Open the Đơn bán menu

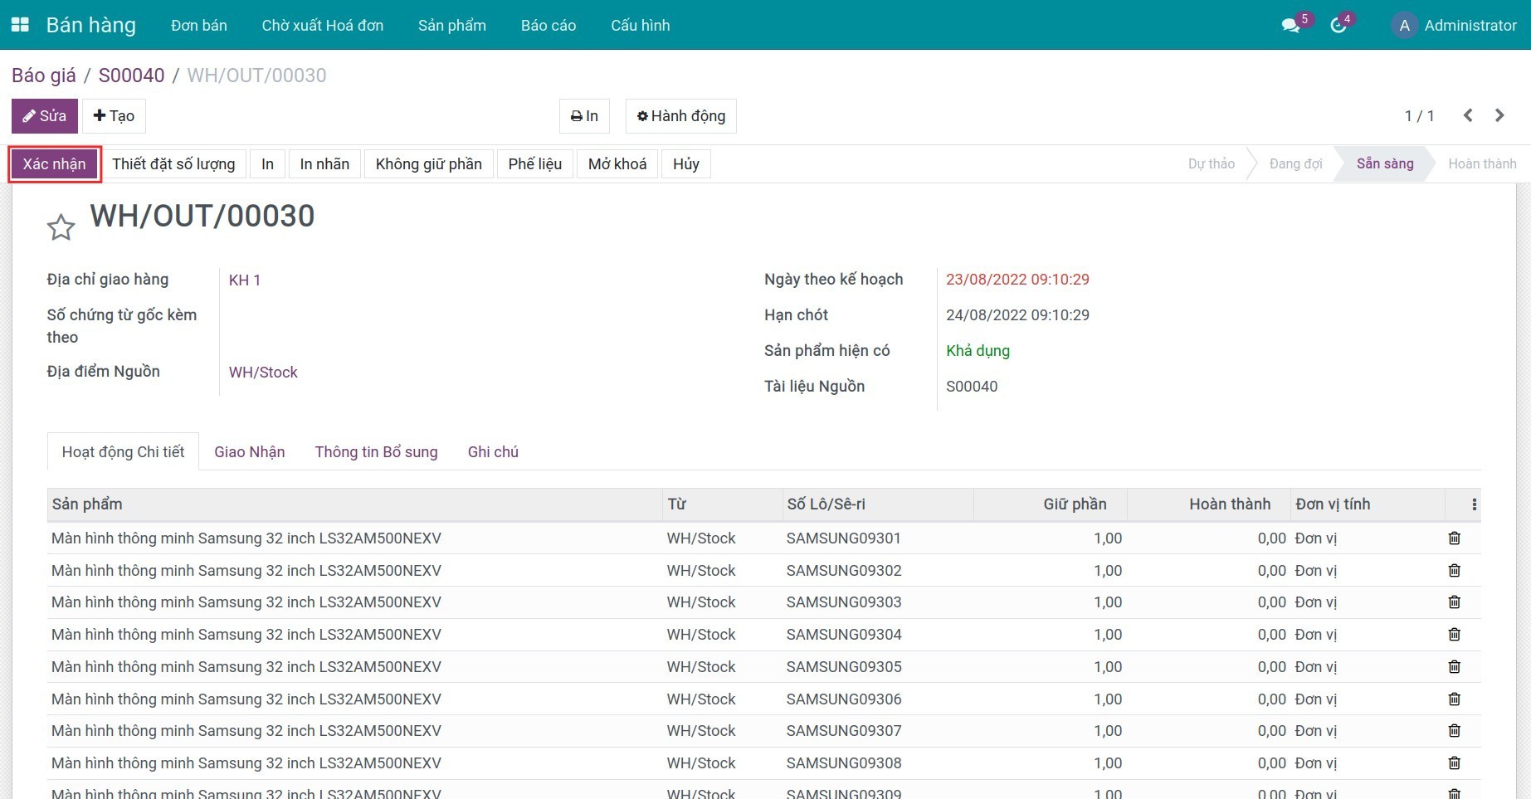[x=199, y=26]
